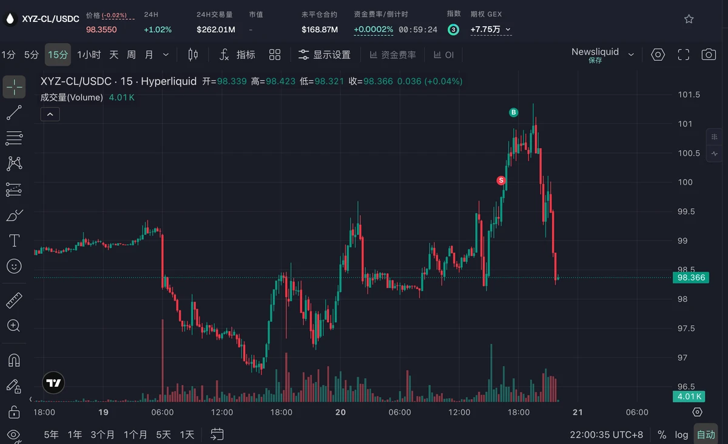This screenshot has height=444, width=728.
Task: Switch to the 5分 timeframe
Action: pyautogui.click(x=31, y=55)
